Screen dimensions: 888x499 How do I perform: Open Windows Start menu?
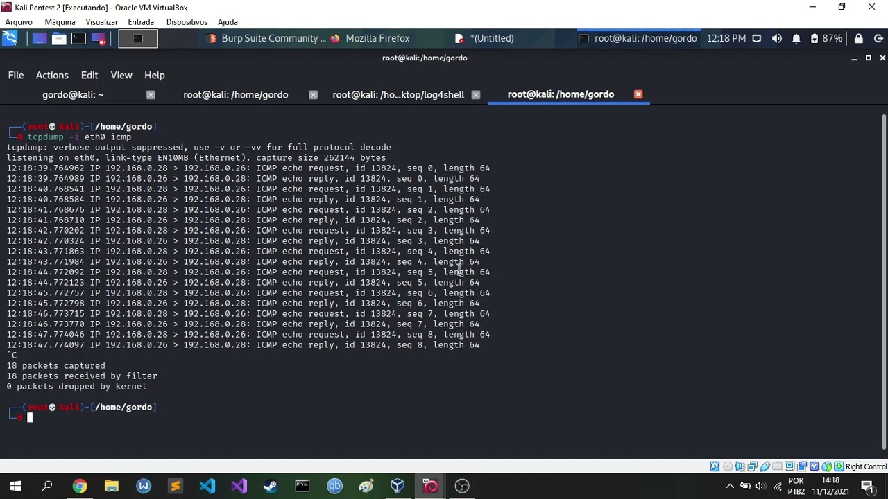point(15,487)
